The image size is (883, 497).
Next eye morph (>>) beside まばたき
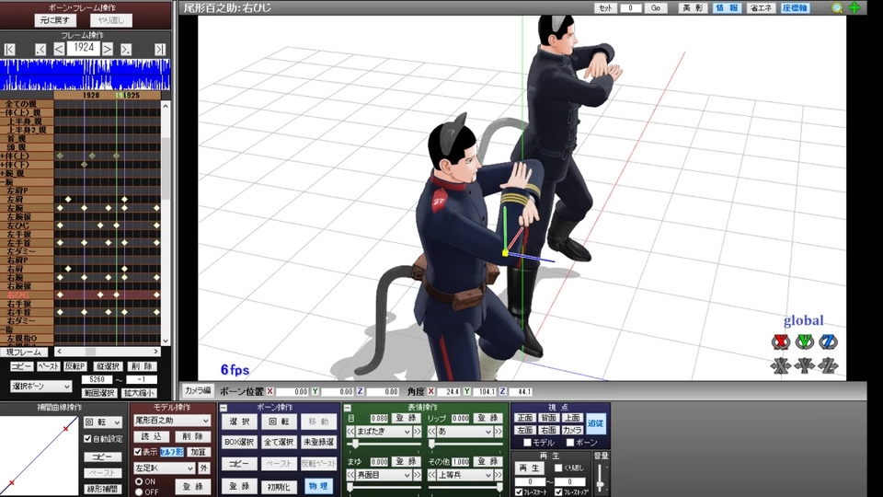click(x=418, y=432)
